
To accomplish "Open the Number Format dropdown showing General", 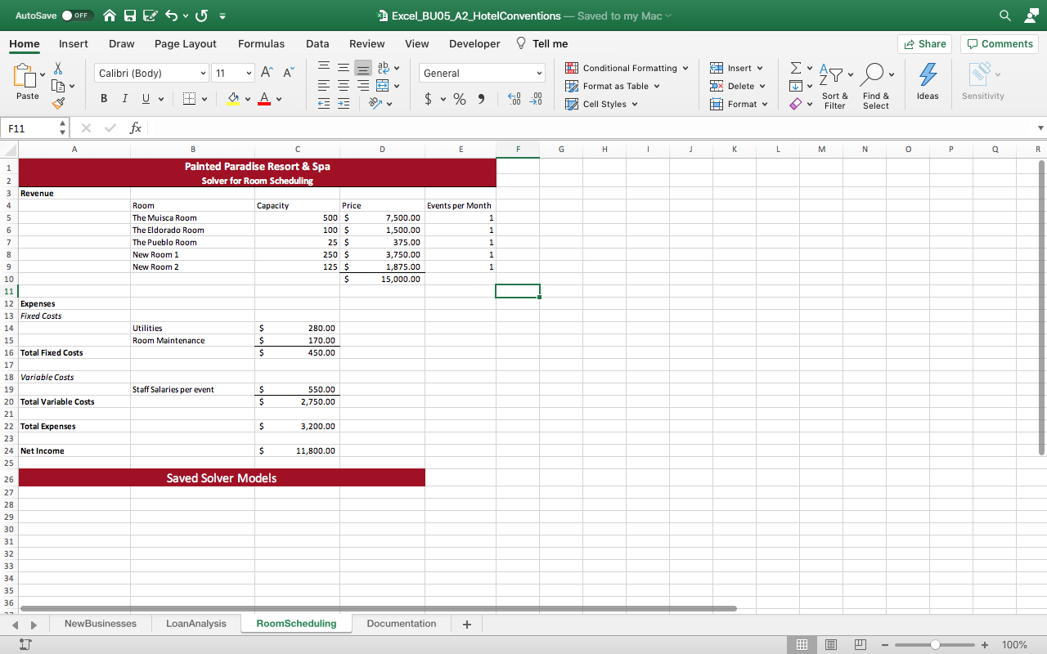I will point(483,74).
